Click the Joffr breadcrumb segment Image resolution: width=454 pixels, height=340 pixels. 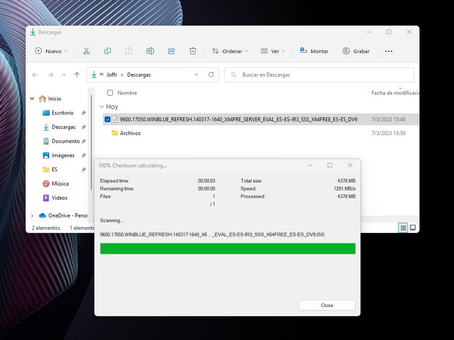(112, 74)
